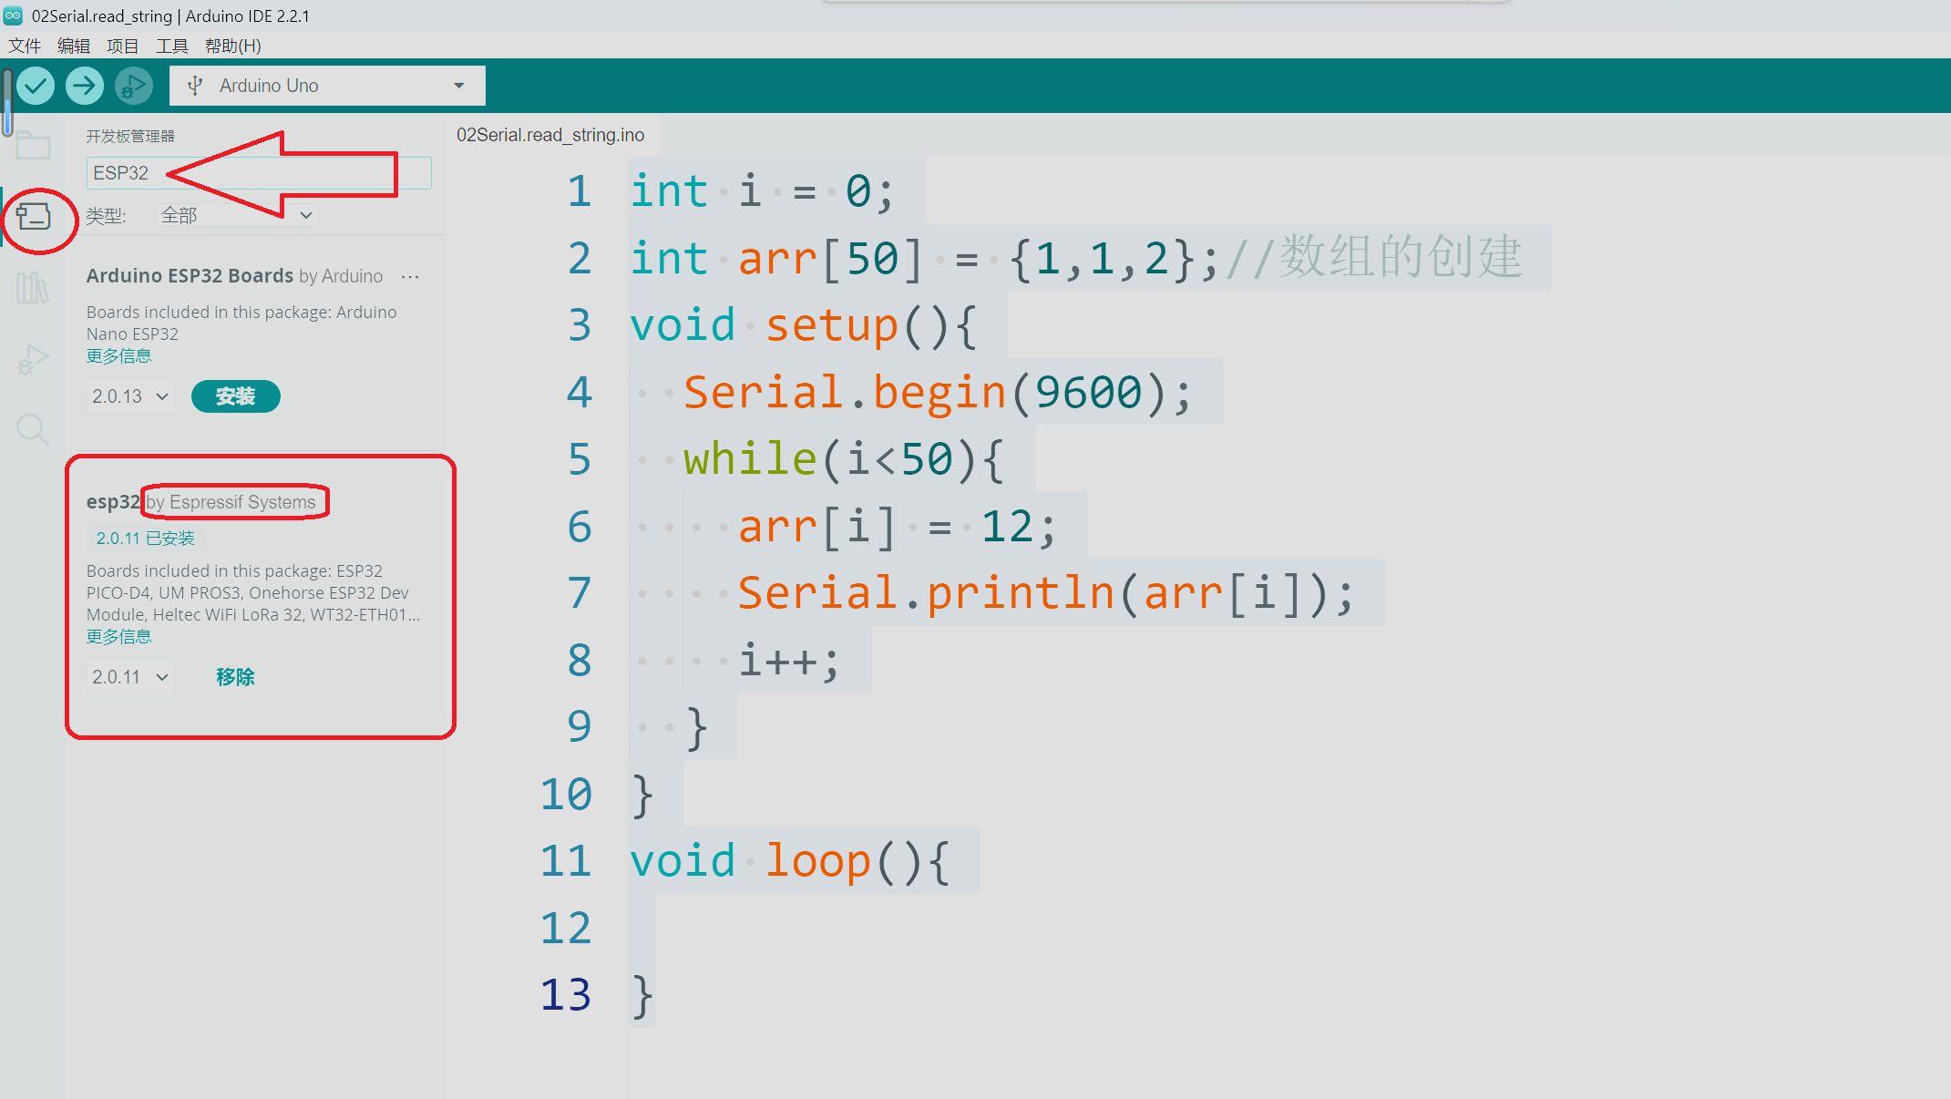Image resolution: width=1951 pixels, height=1099 pixels.
Task: Click 更多信息 link for esp32 package
Action: coord(119,637)
